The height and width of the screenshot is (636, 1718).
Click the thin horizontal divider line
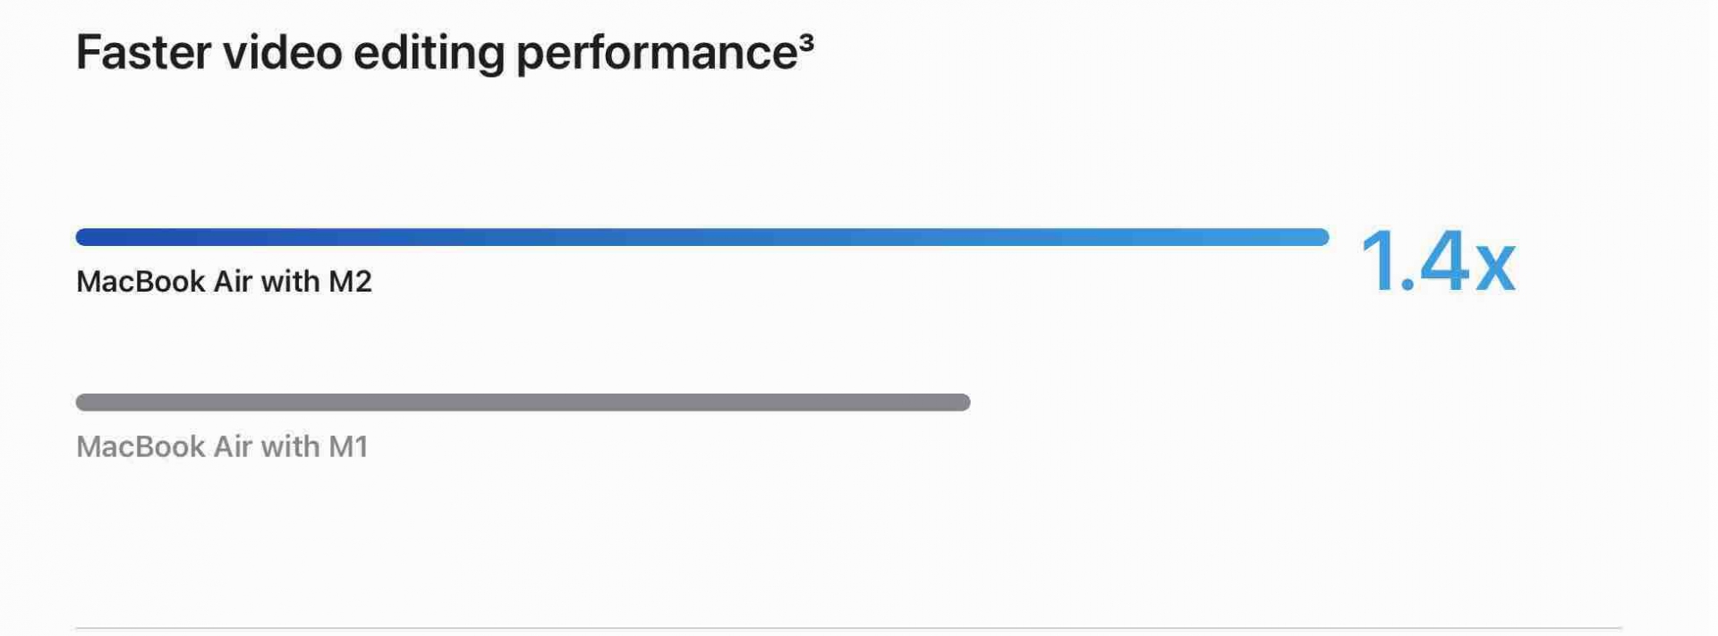848,628
